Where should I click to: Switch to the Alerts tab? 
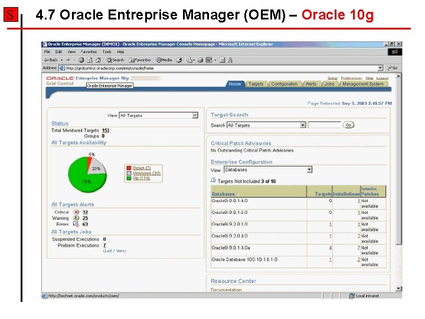coord(311,84)
